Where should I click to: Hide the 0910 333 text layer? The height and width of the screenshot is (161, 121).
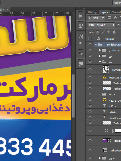[x=90, y=77]
